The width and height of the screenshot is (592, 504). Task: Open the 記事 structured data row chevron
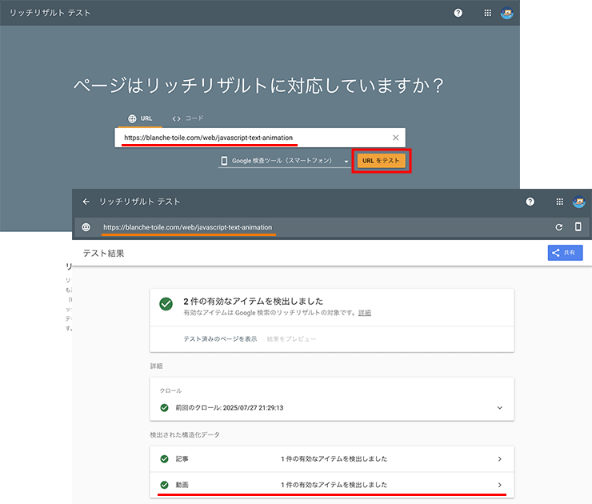tap(499, 459)
